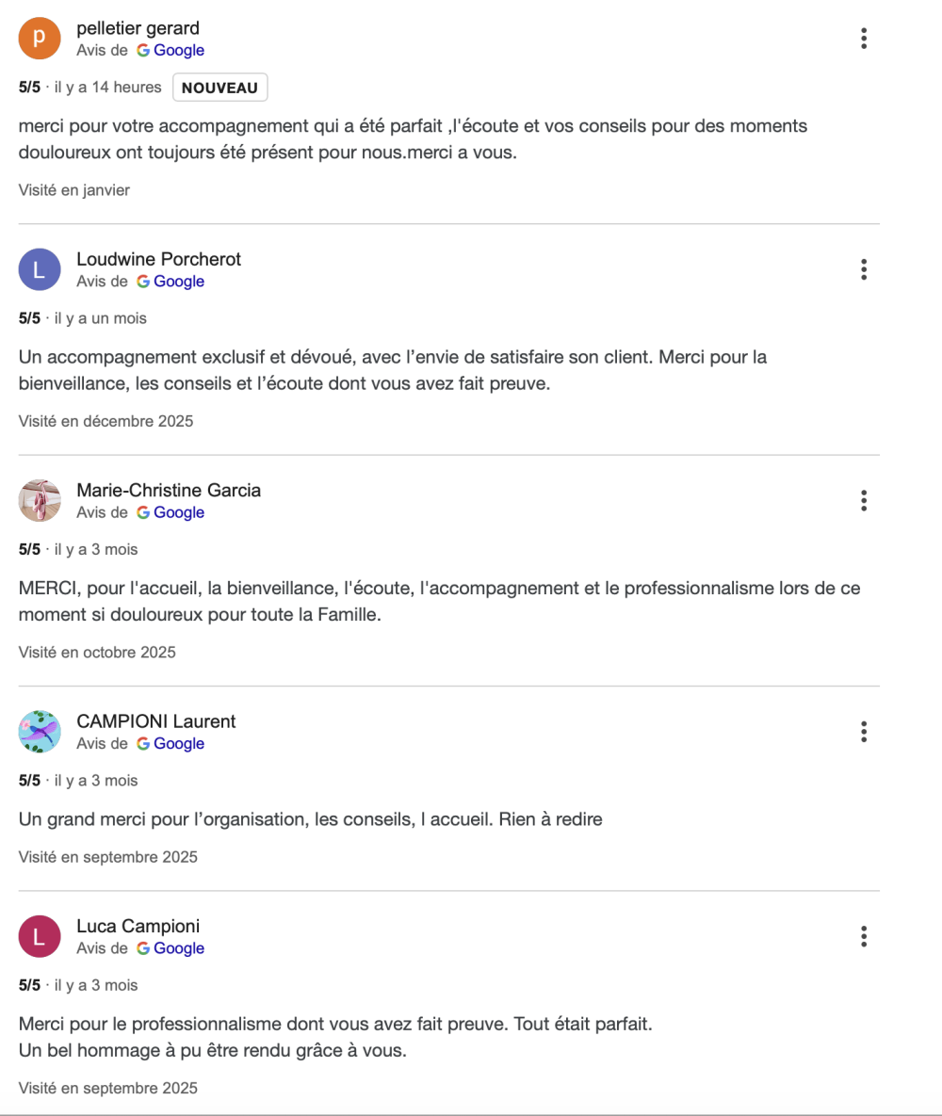Click reviewer name Loudwine Porcherot

[x=159, y=259]
